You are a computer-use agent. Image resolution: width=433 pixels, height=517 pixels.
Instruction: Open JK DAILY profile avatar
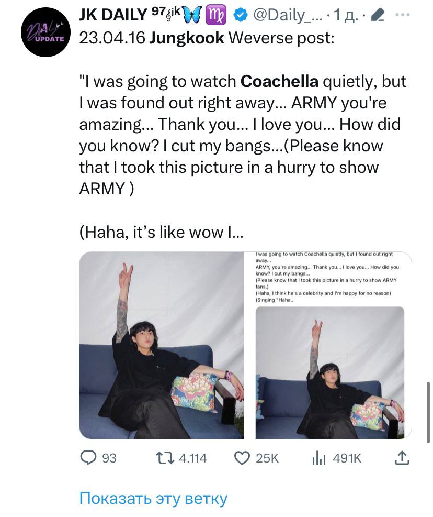pos(46,32)
